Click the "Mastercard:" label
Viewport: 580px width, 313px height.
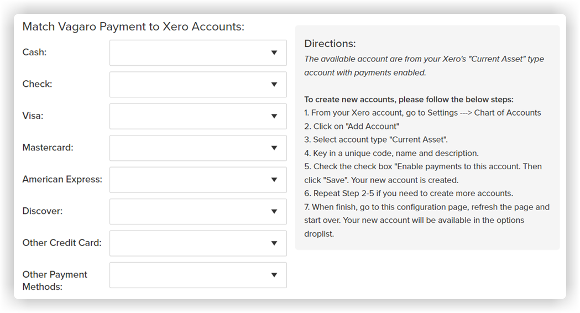click(x=48, y=148)
